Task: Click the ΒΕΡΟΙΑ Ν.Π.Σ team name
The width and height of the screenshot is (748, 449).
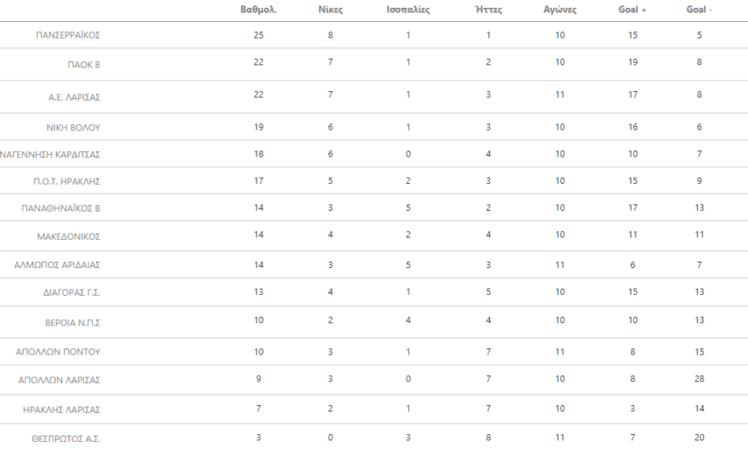Action: [73, 323]
